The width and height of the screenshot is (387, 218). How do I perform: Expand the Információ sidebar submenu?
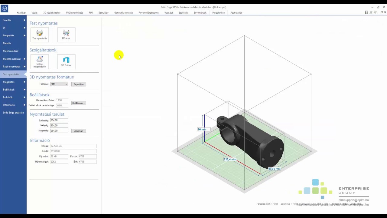[24, 105]
